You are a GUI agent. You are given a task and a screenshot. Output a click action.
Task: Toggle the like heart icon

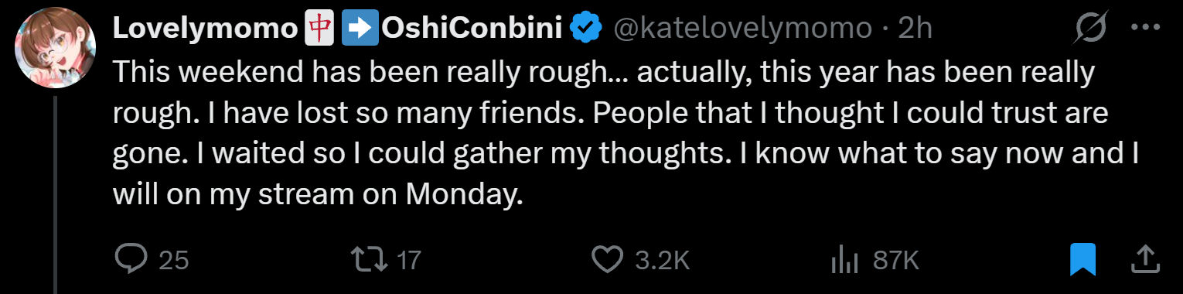tap(609, 260)
